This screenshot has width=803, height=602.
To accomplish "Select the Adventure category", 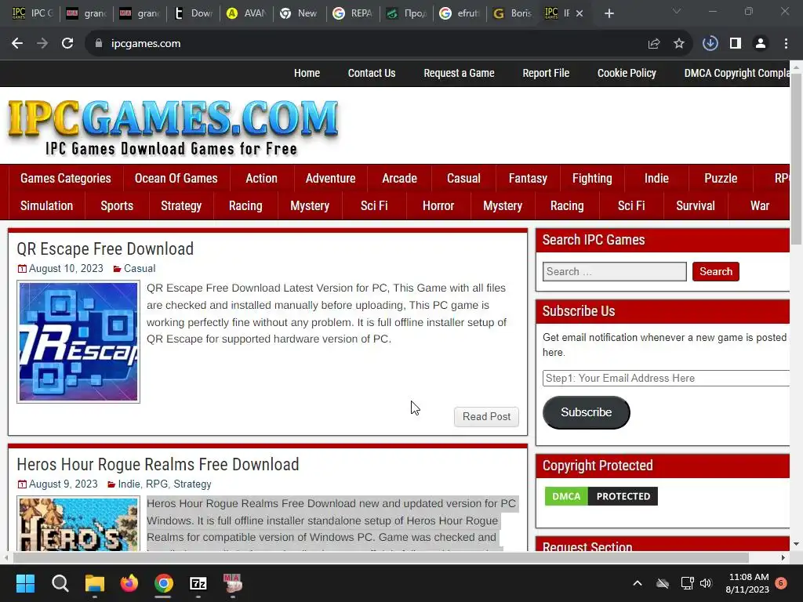I will point(330,178).
